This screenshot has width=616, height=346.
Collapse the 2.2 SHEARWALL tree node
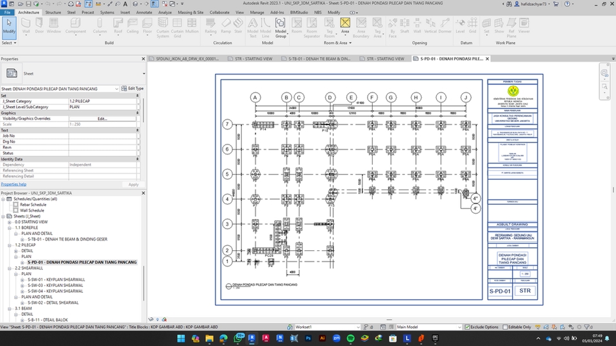[11, 268]
